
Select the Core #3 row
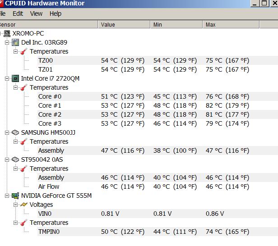coord(158,123)
